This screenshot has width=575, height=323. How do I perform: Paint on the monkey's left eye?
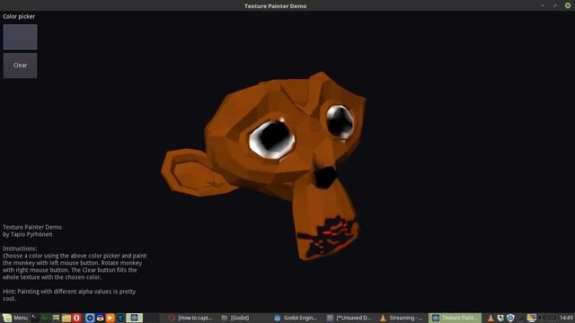272,140
